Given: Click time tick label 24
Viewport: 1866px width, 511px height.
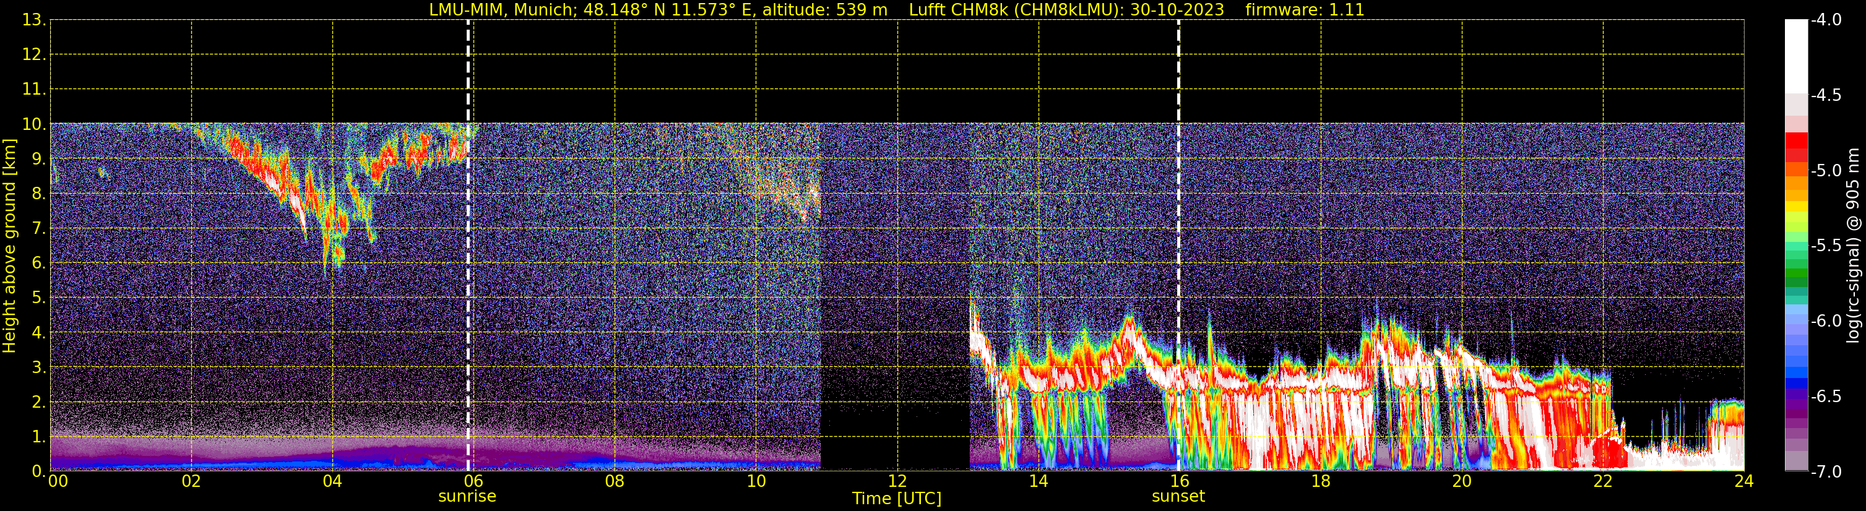Looking at the screenshot, I should [1743, 481].
